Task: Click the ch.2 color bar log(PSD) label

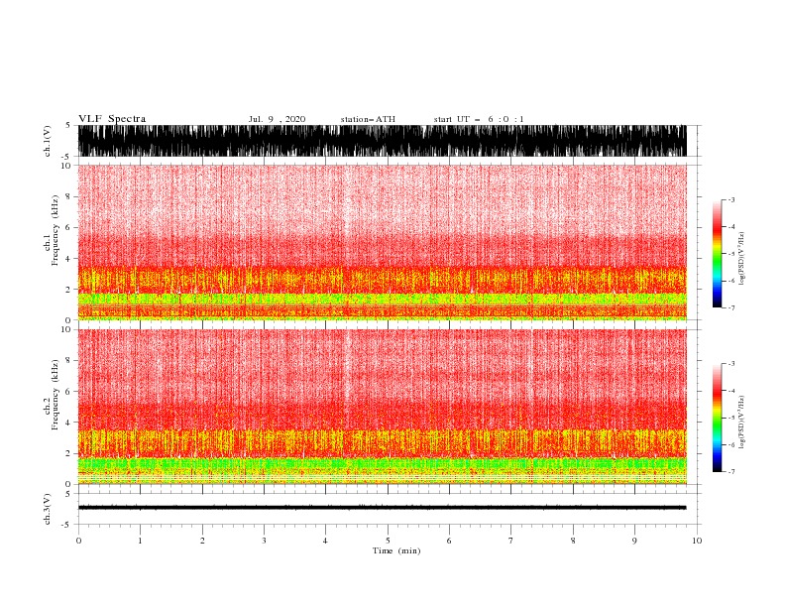Action: [x=741, y=423]
